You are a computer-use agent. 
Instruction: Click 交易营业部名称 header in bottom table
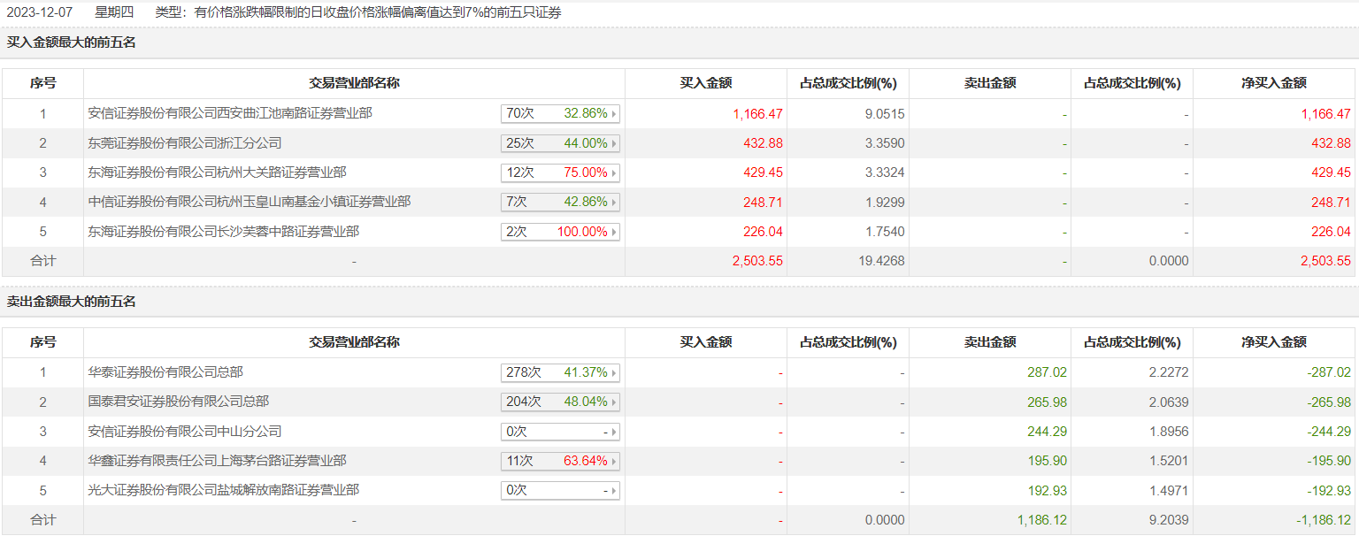[354, 342]
